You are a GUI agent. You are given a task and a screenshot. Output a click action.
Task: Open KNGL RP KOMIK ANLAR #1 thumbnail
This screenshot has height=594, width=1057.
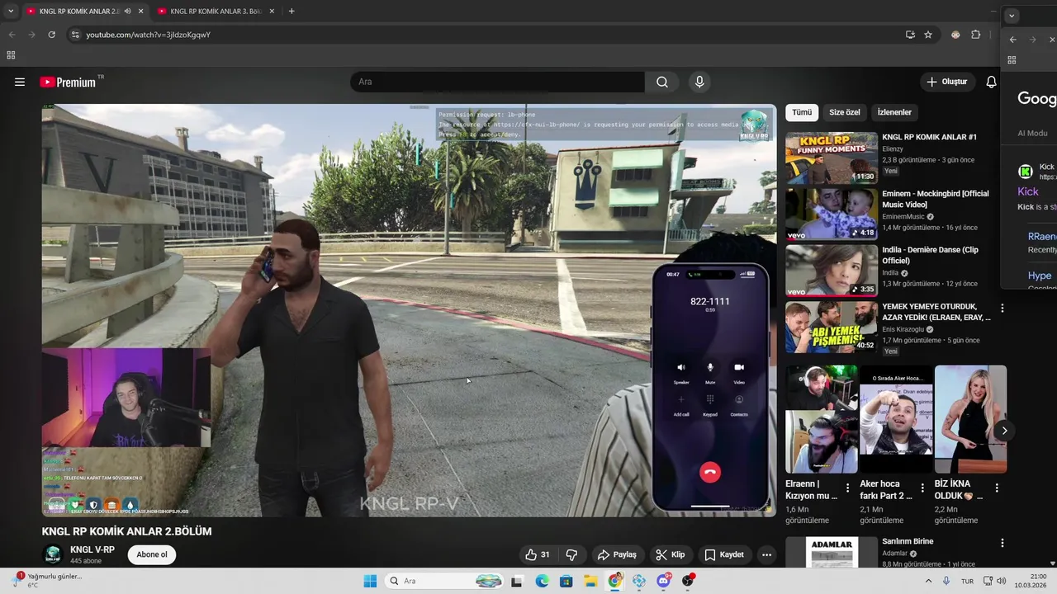pyautogui.click(x=832, y=158)
